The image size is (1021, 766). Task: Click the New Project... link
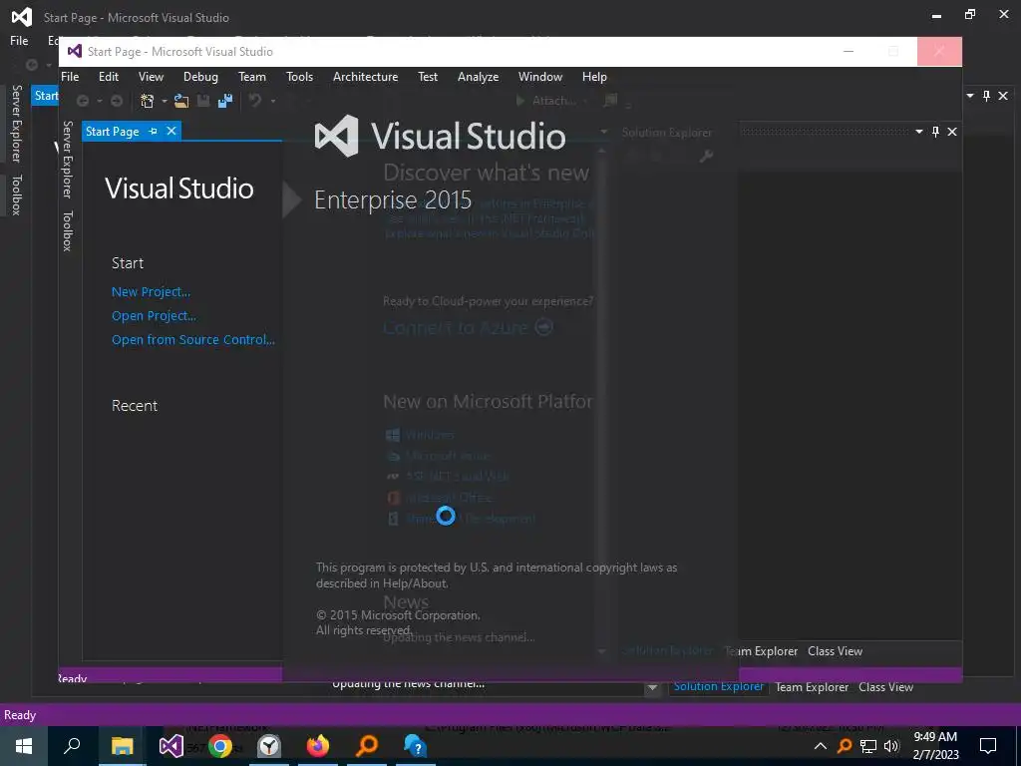pyautogui.click(x=152, y=292)
